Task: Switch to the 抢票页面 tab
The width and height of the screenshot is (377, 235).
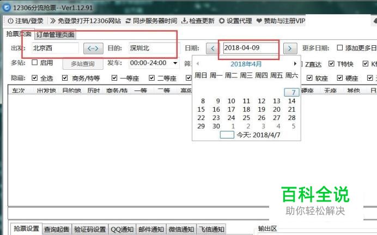Action: tap(19, 34)
